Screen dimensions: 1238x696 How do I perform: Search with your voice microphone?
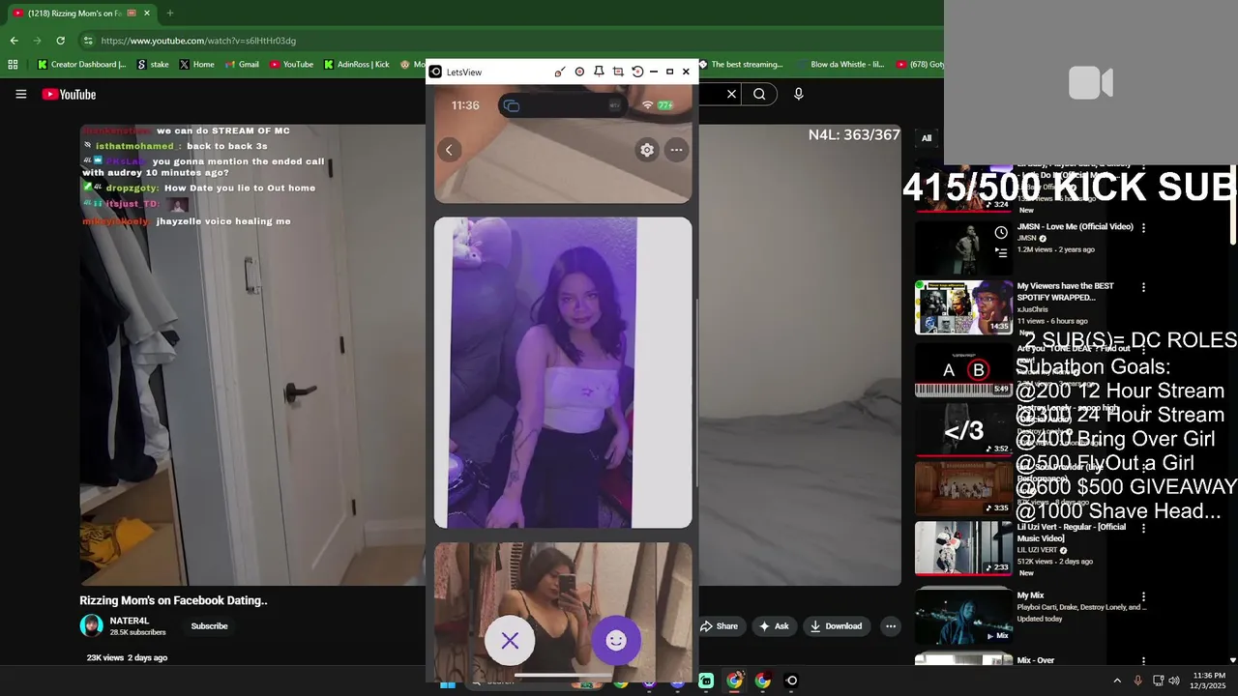(798, 94)
